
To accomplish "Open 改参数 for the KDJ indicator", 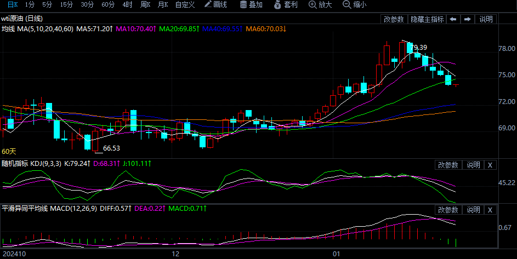I will pyautogui.click(x=448, y=165).
